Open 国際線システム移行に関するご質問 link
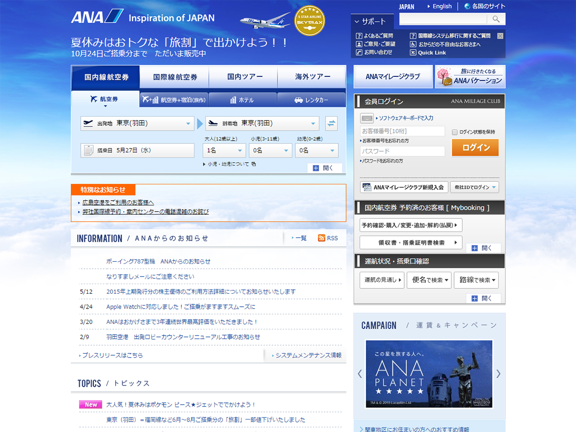The image size is (576, 432). pyautogui.click(x=450, y=36)
